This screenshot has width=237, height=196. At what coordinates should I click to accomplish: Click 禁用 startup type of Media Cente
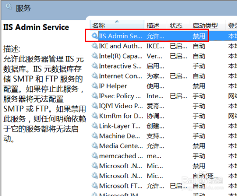pyautogui.click(x=199, y=146)
